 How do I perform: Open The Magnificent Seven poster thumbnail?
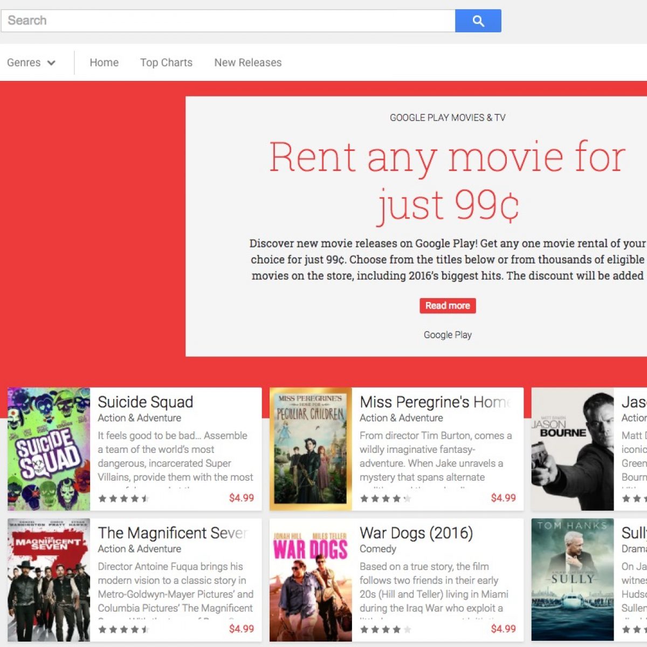coord(49,580)
